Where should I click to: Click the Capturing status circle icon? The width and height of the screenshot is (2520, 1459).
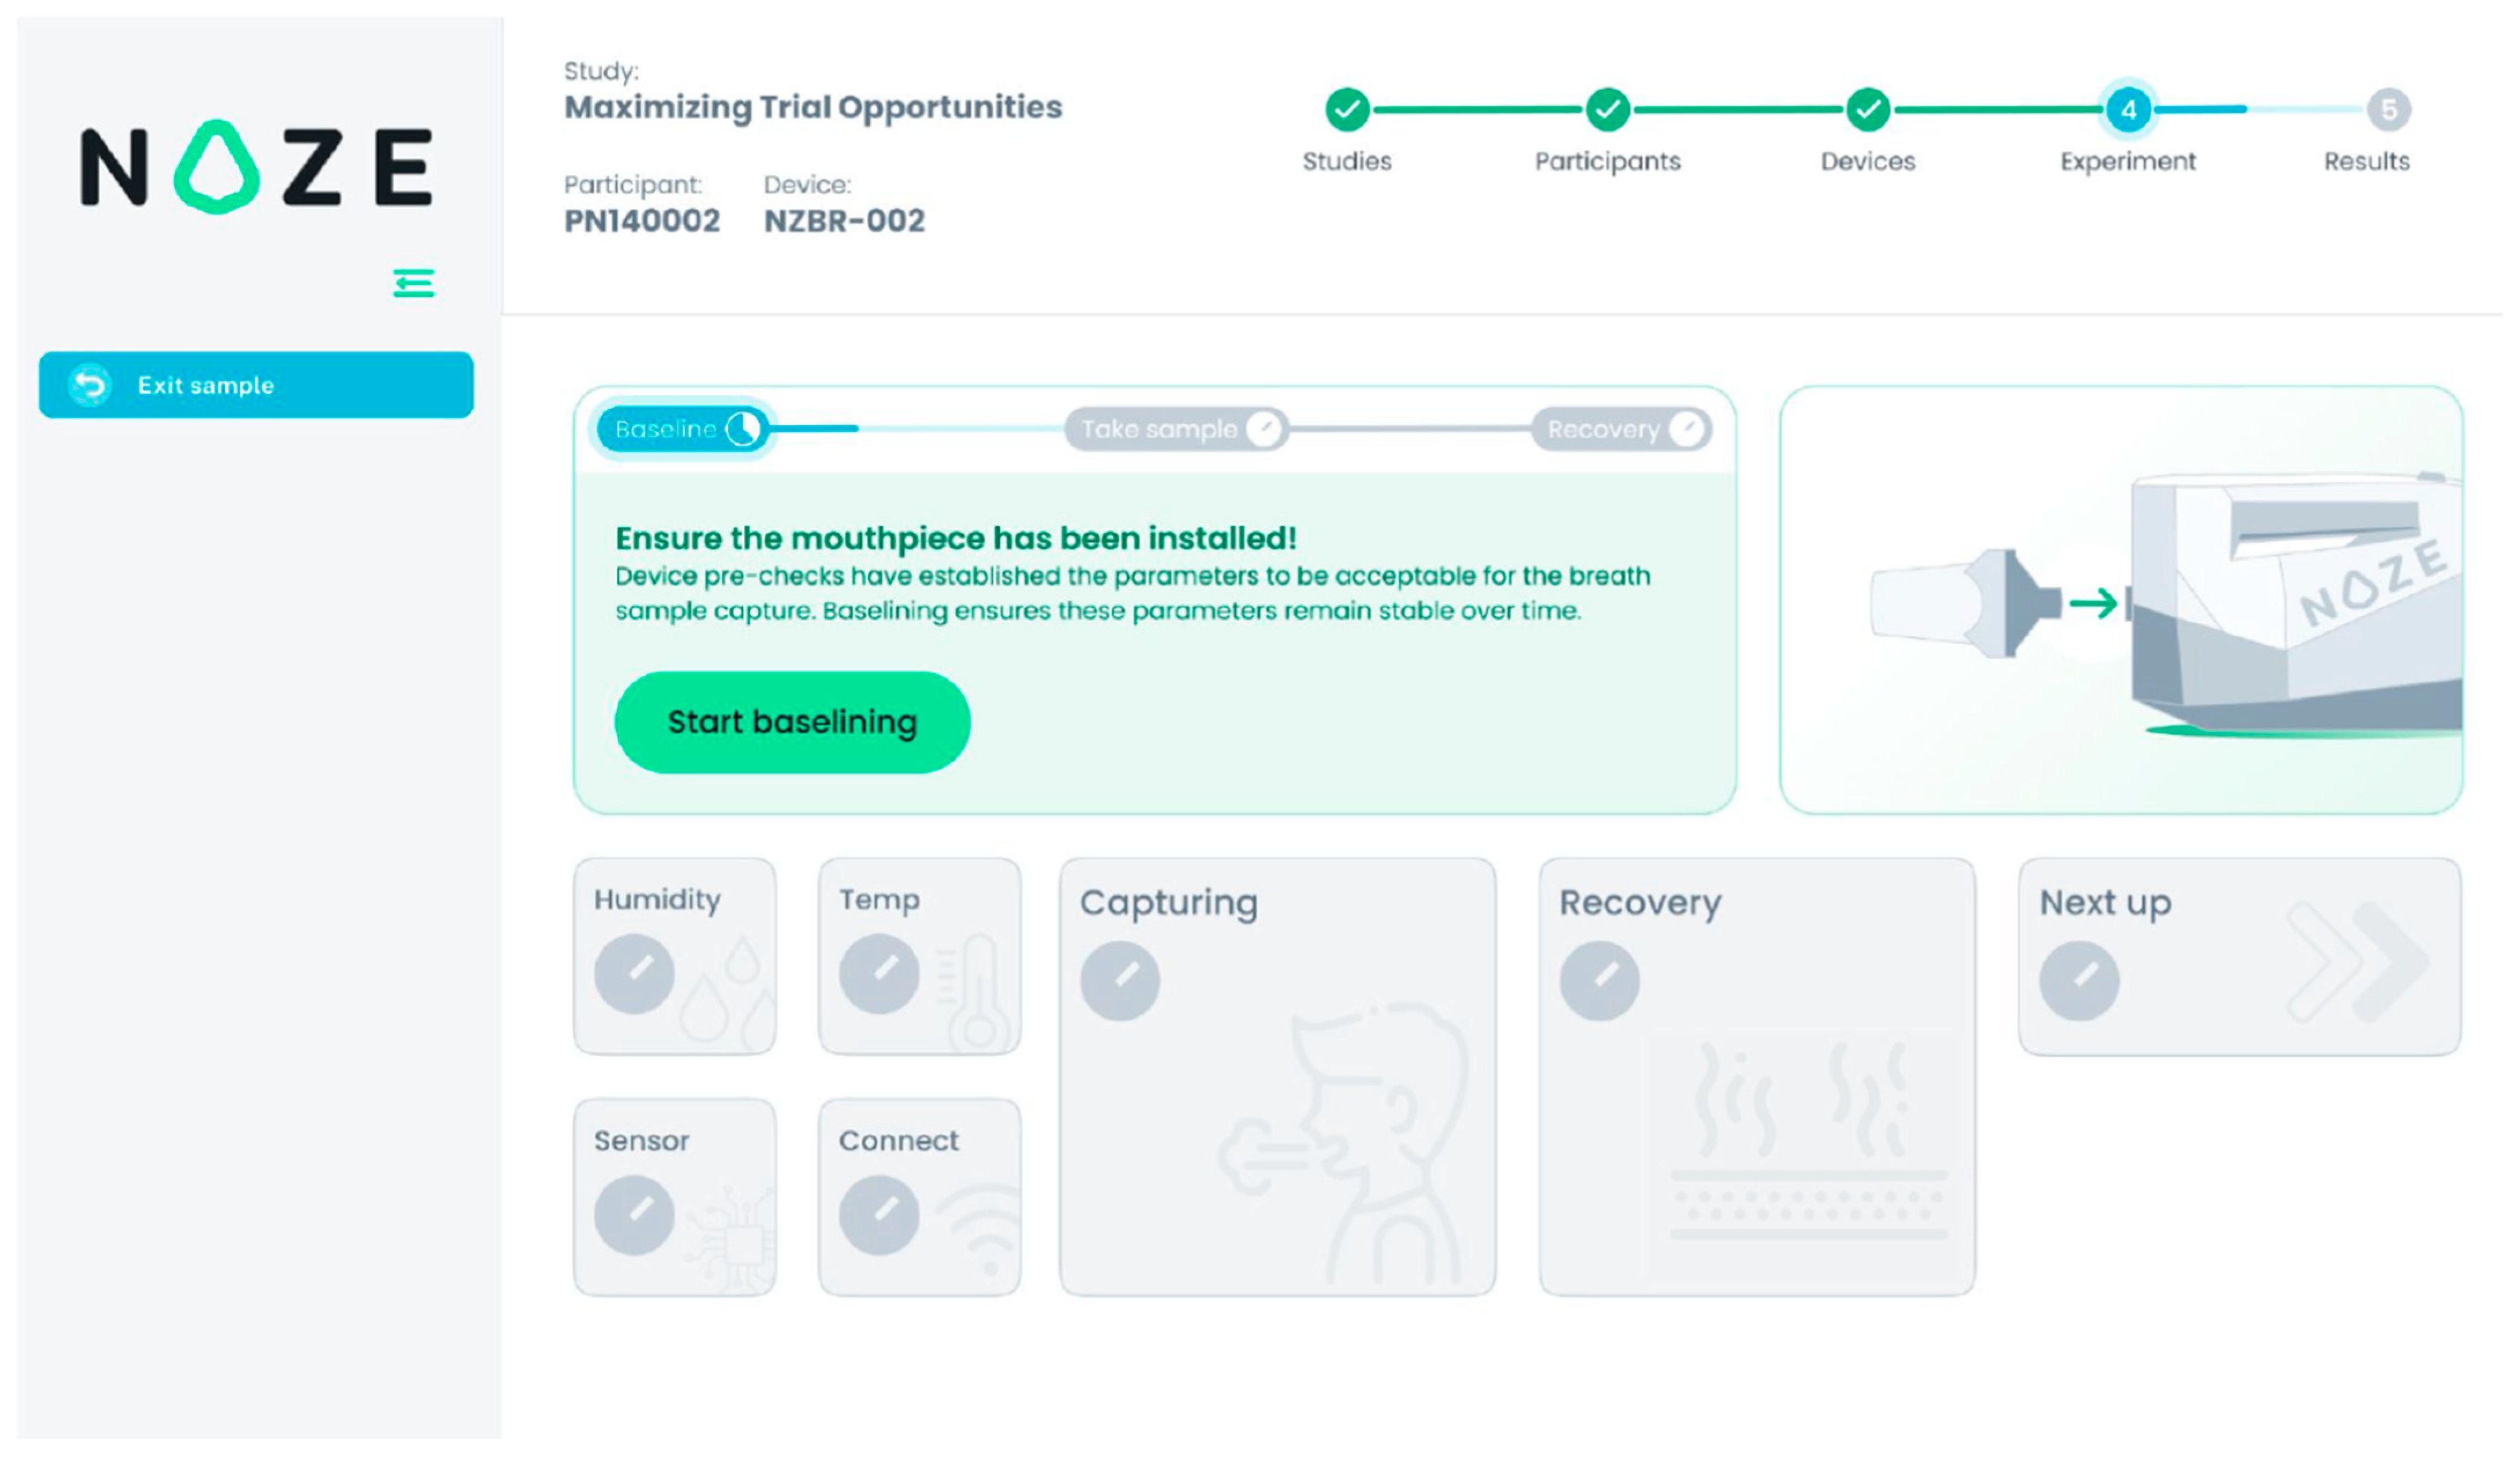(x=1120, y=979)
